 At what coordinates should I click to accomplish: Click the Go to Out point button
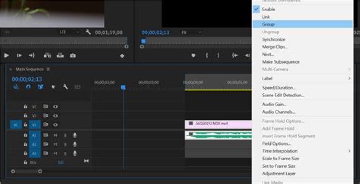(32, 55)
